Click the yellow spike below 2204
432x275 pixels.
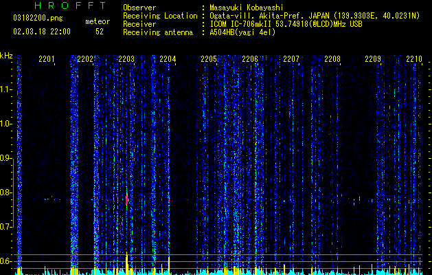tap(169, 265)
